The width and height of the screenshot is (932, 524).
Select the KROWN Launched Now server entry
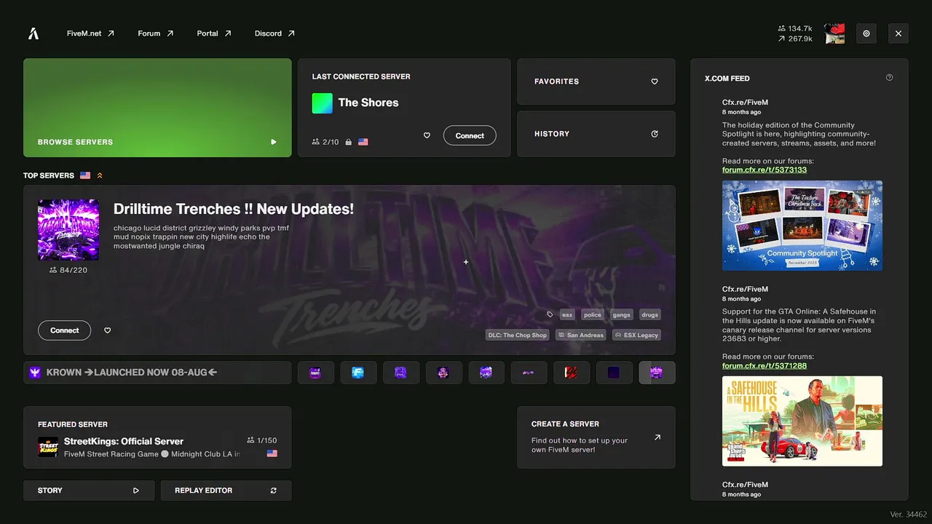click(x=157, y=373)
